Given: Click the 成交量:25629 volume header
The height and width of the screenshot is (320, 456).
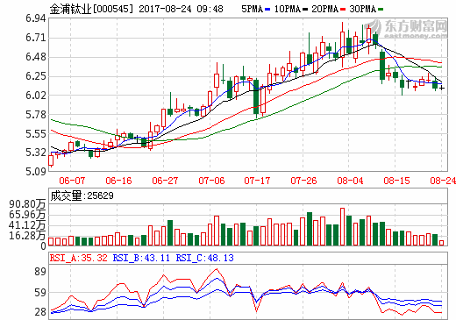Looking at the screenshot, I should [x=82, y=196].
